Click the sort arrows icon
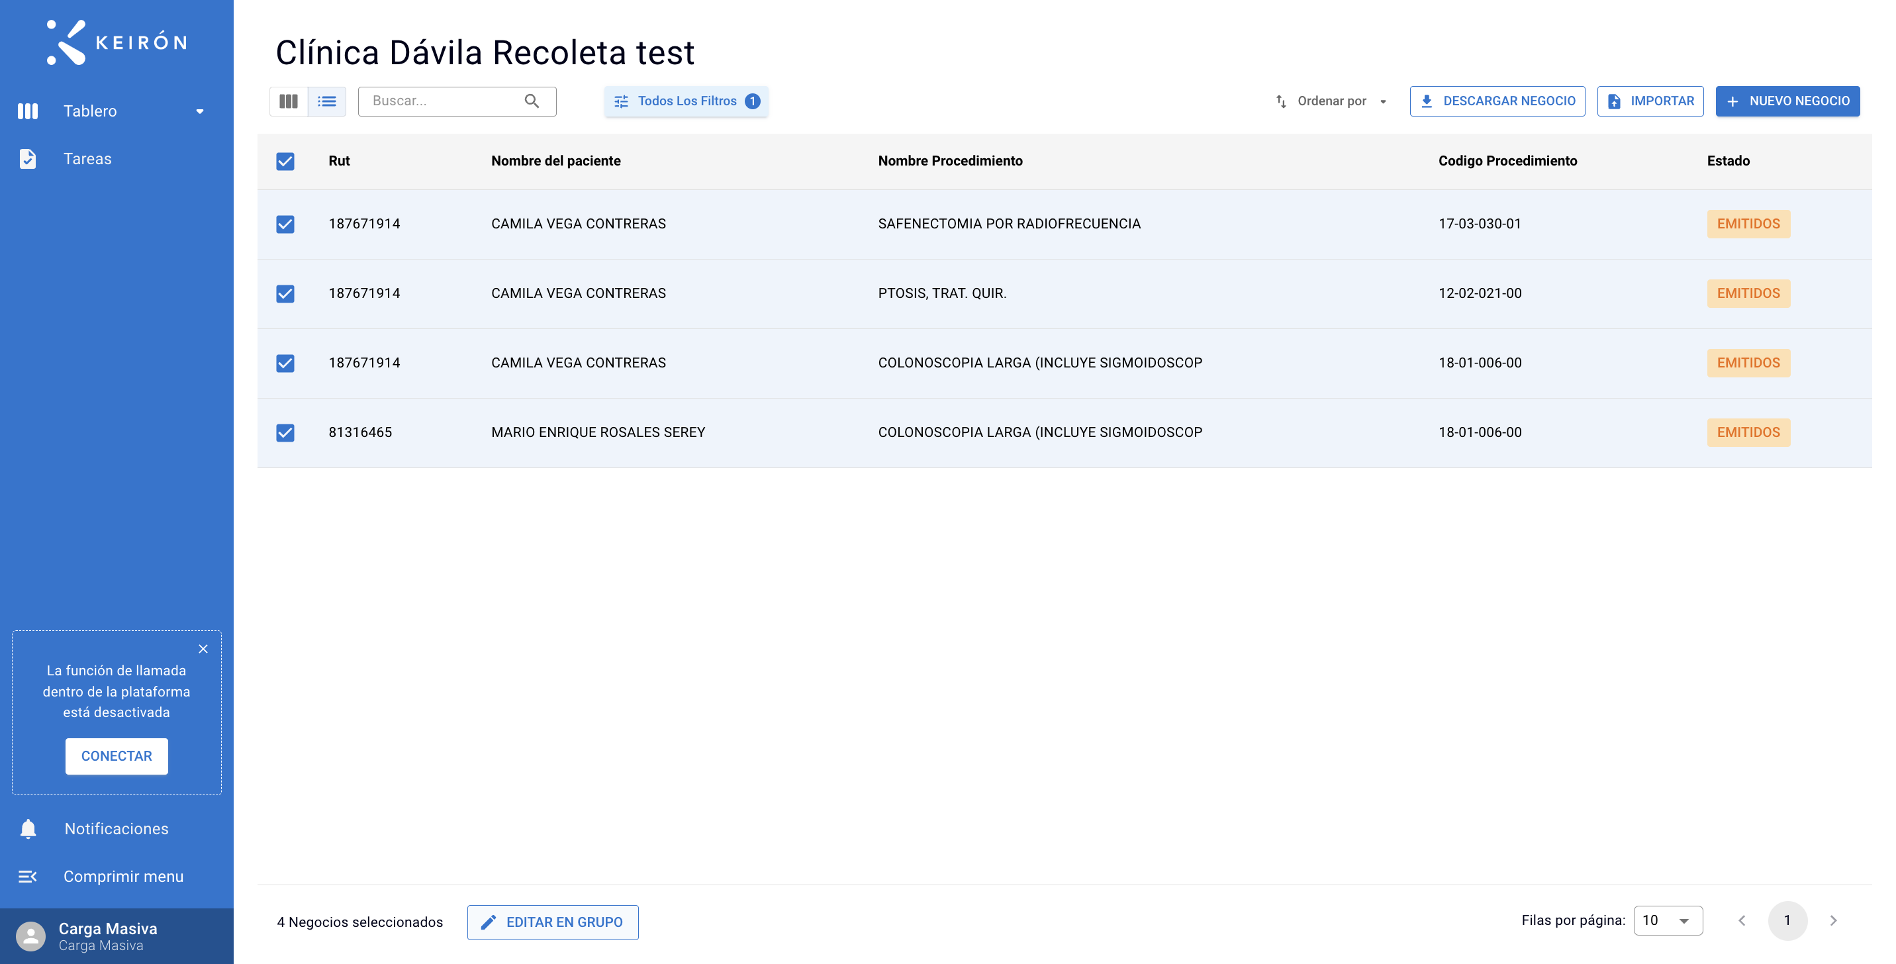 coord(1282,101)
